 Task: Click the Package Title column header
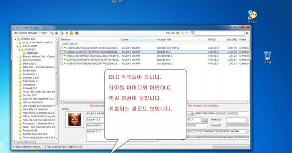[164, 39]
